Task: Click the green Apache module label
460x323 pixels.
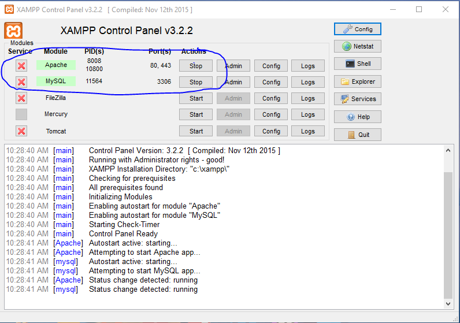Action: pyautogui.click(x=56, y=65)
